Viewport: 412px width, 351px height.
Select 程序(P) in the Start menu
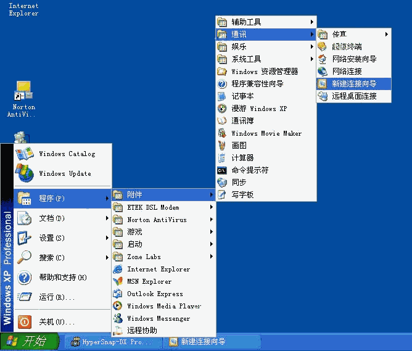tap(62, 199)
